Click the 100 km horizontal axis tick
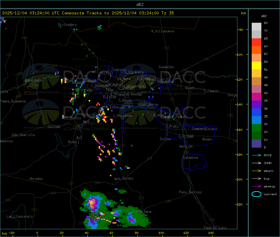The height and width of the screenshot is (237, 280). (x=161, y=233)
